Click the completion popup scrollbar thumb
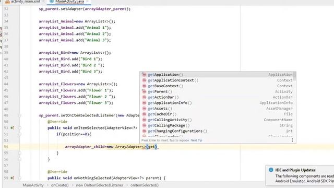 (294, 76)
